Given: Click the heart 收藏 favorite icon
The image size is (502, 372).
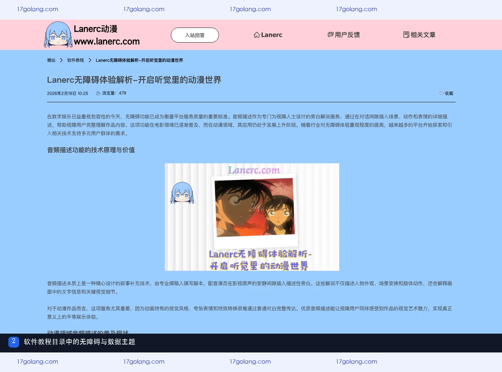Looking at the screenshot, I should (x=441, y=94).
